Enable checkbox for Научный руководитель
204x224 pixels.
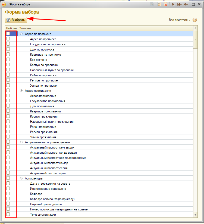point(8,204)
